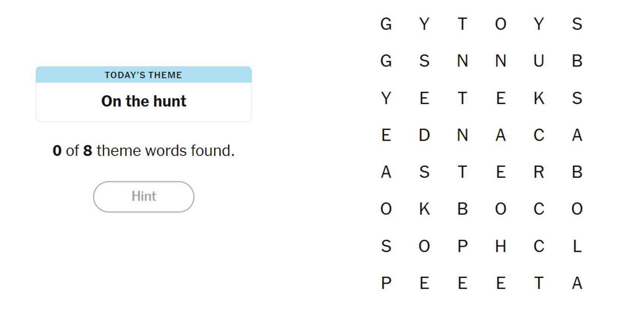Select the B right of the U
Viewport: 627px width, 313px height.
coord(577,61)
